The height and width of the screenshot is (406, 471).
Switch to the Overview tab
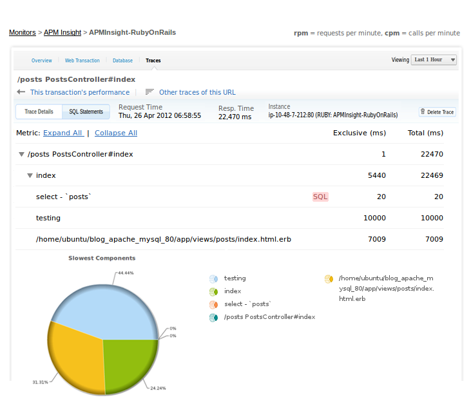tap(41, 61)
